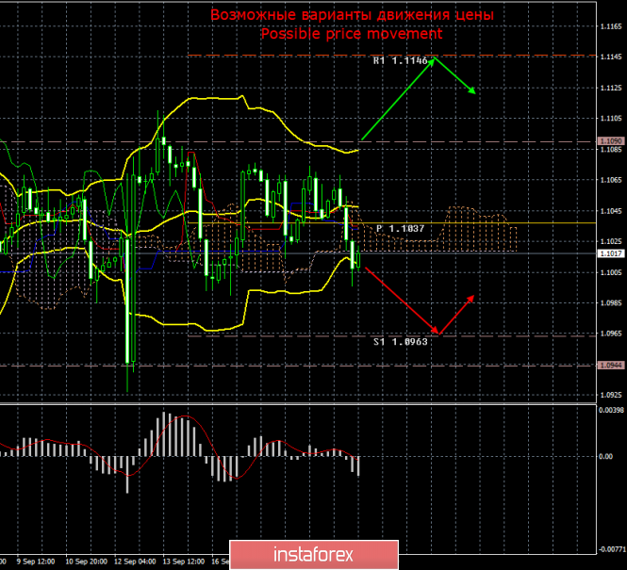
Task: Click the Russian chart title text
Action: pyautogui.click(x=351, y=16)
